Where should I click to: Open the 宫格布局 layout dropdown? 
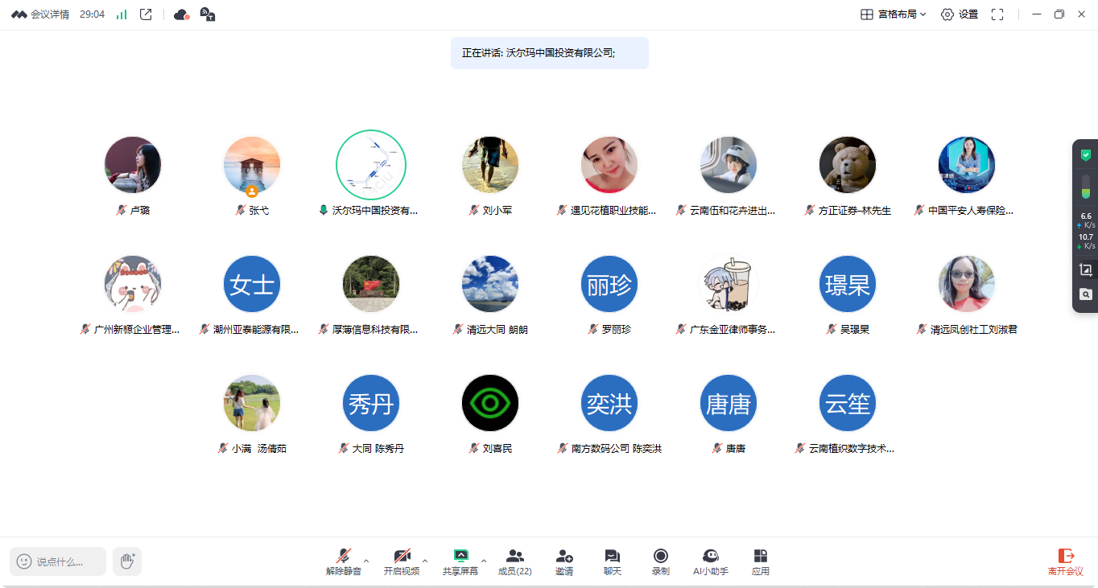(x=894, y=14)
